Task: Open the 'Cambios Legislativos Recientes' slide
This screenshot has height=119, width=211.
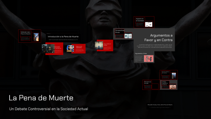Action: (169, 85)
